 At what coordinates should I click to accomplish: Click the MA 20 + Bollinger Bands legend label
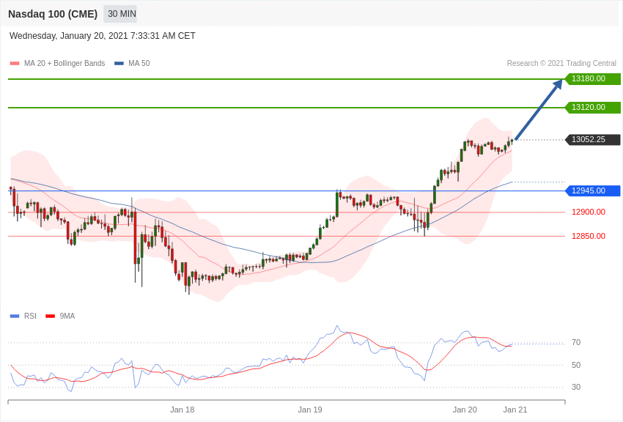(x=64, y=64)
